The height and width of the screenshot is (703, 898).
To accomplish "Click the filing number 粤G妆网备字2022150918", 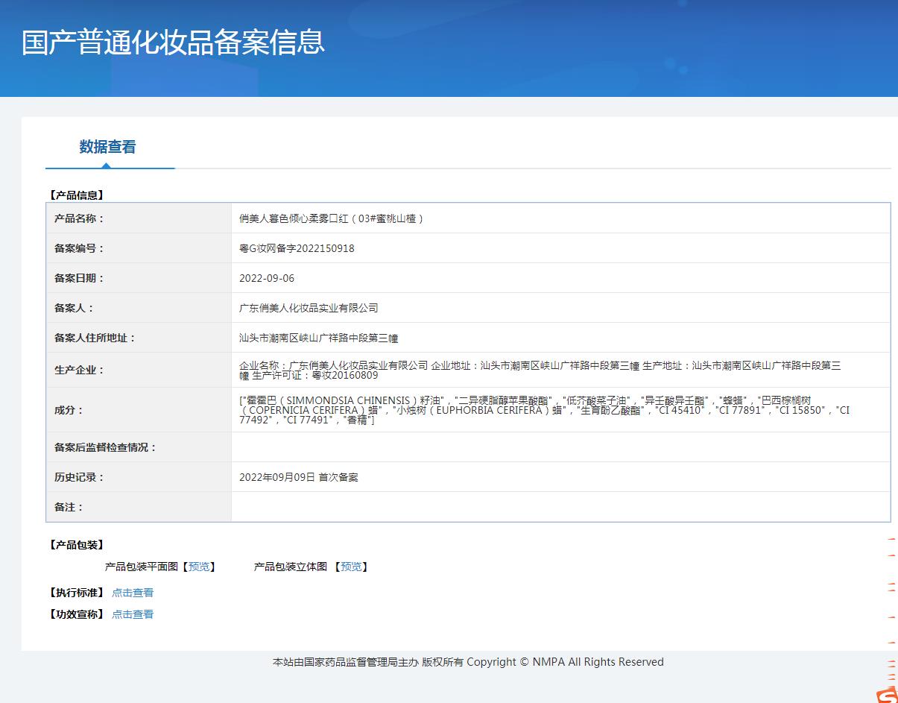I will [x=297, y=248].
